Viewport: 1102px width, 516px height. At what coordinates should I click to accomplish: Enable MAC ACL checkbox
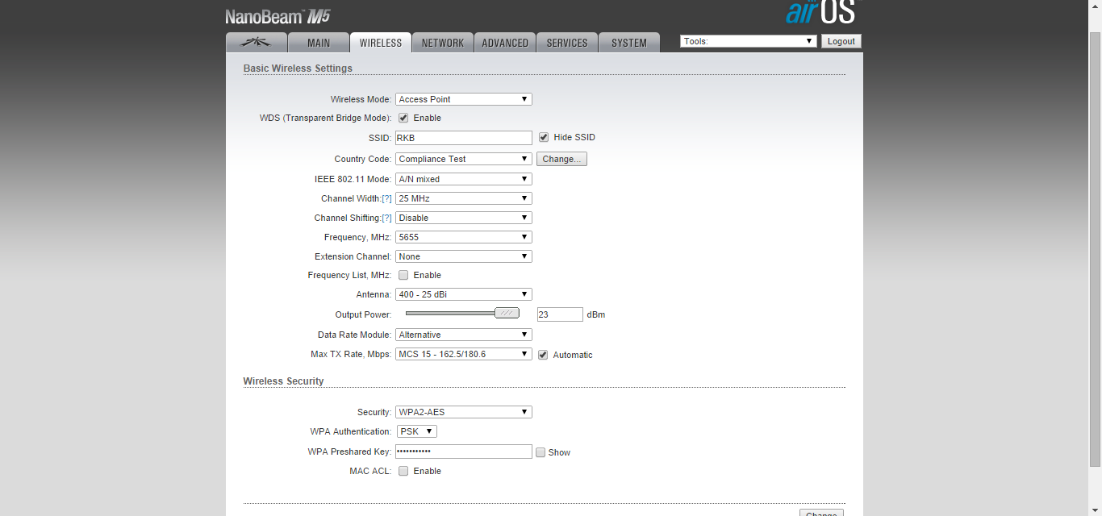pyautogui.click(x=403, y=471)
